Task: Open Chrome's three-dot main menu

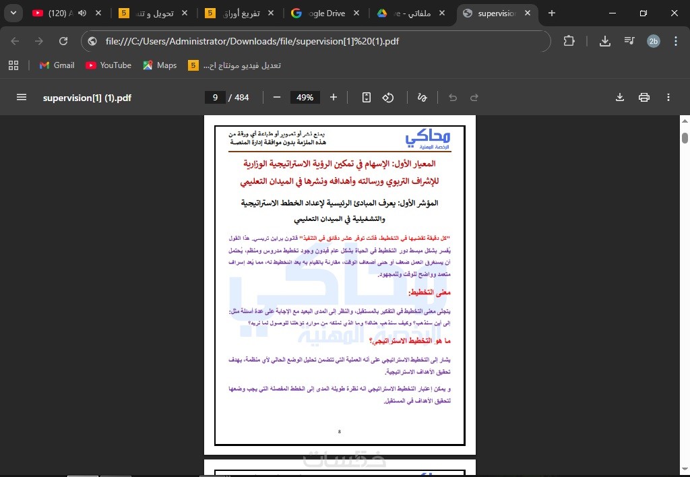Action: click(x=676, y=41)
